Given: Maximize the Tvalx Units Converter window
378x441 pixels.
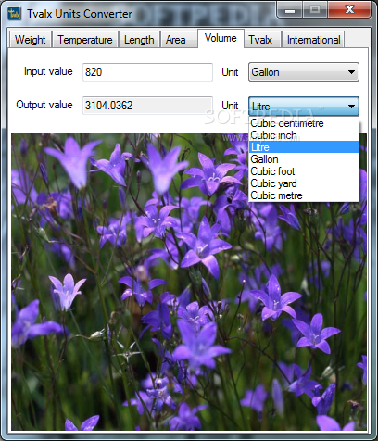Looking at the screenshot, I should [x=315, y=10].
